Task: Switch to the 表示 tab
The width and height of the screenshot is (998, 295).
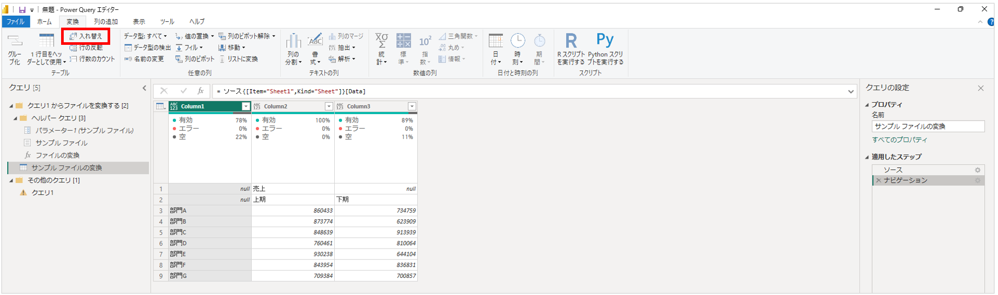Action: [139, 21]
